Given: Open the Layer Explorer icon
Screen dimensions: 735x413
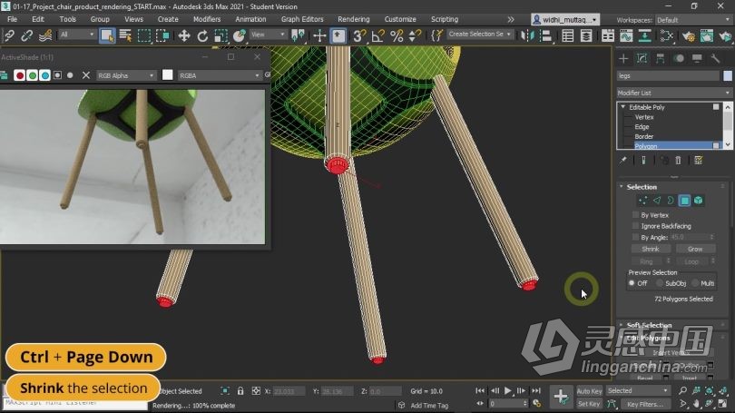Looking at the screenshot, I should [x=586, y=35].
